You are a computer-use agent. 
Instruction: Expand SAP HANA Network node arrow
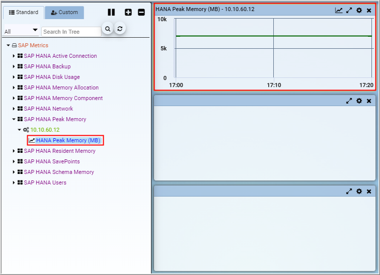pos(14,109)
